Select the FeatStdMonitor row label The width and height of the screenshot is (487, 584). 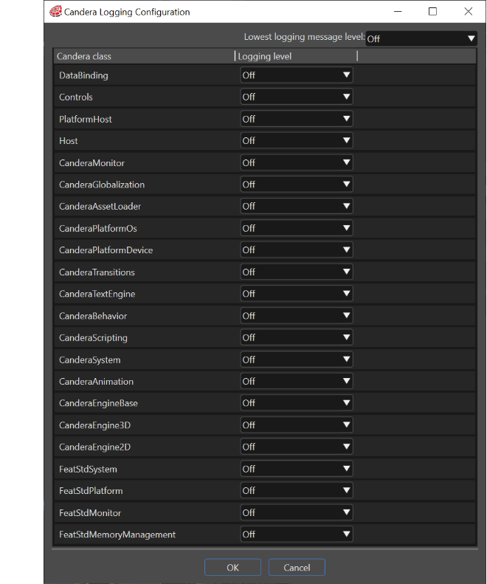90,512
